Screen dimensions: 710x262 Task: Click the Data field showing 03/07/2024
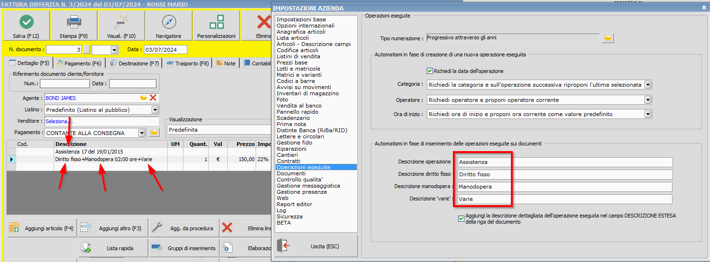165,50
